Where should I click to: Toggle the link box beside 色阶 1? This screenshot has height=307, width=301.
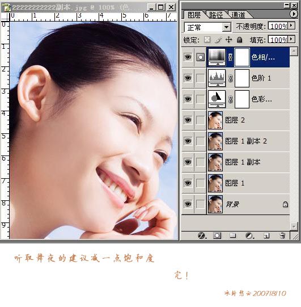click(201, 78)
